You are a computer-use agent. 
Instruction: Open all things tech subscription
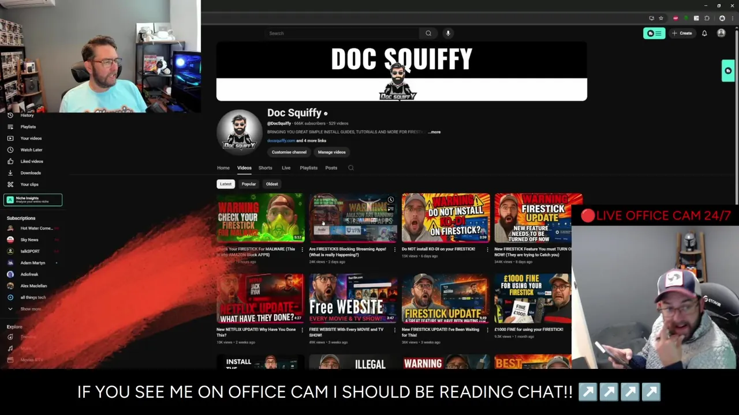pos(32,297)
